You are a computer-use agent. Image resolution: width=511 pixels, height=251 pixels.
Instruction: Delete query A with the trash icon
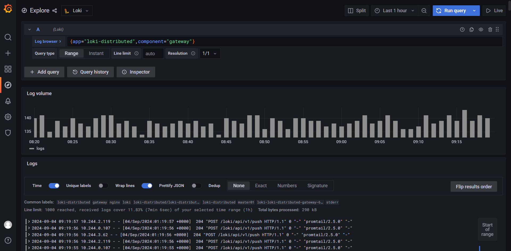490,29
